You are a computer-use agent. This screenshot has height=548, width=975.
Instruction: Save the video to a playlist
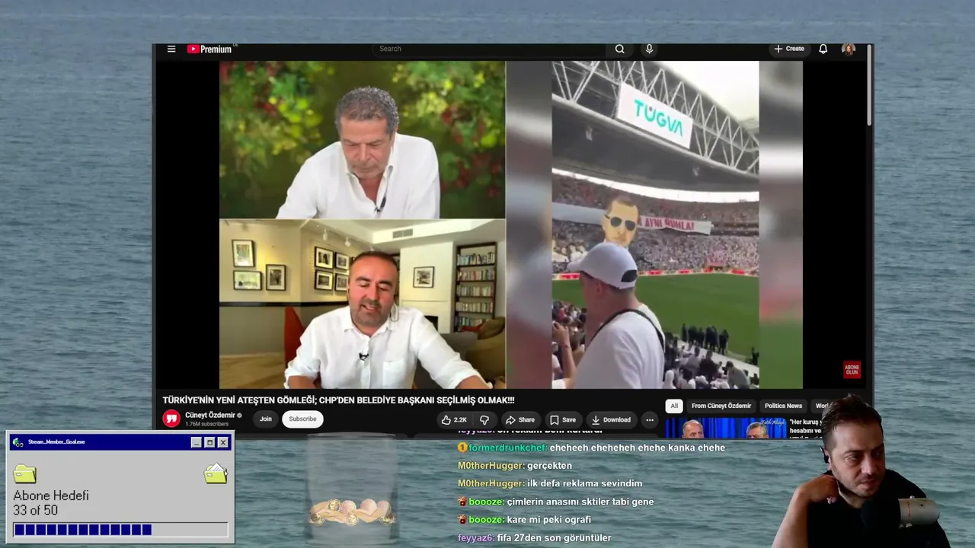pos(563,419)
